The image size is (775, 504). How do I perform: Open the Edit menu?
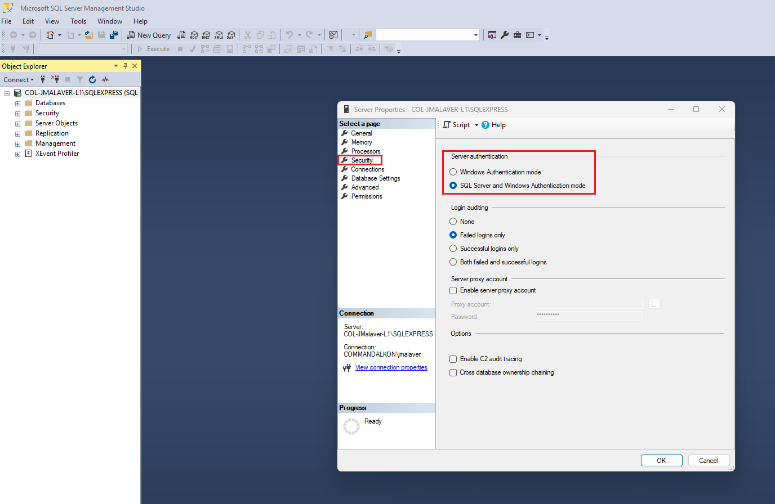(x=28, y=21)
